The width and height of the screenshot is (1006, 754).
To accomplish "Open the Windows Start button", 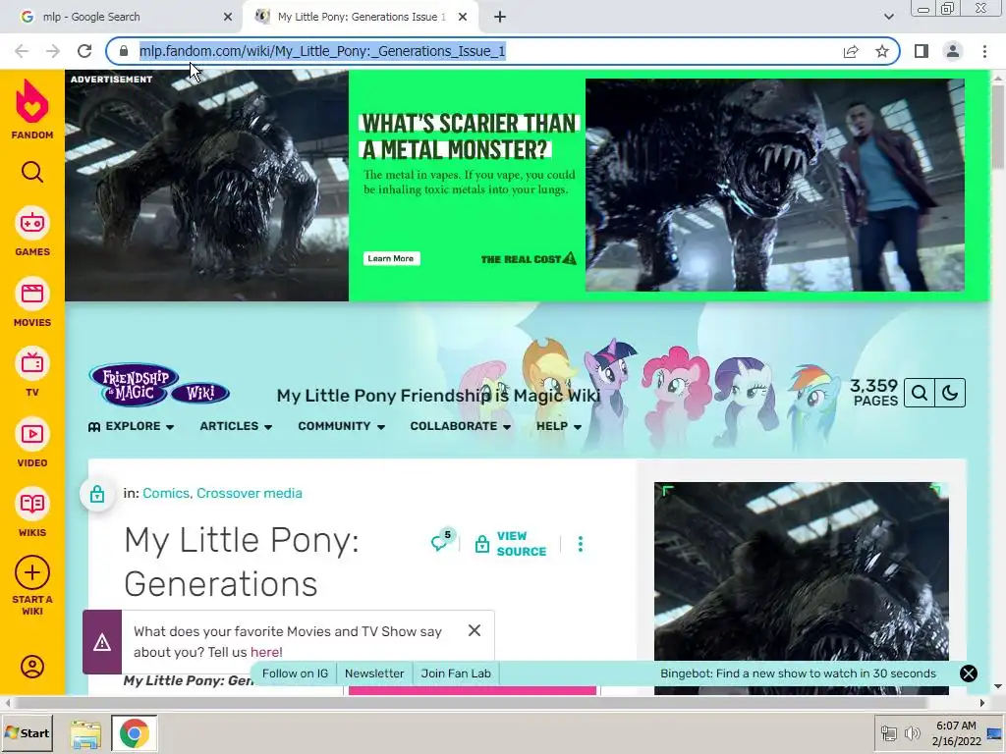I will tap(27, 733).
